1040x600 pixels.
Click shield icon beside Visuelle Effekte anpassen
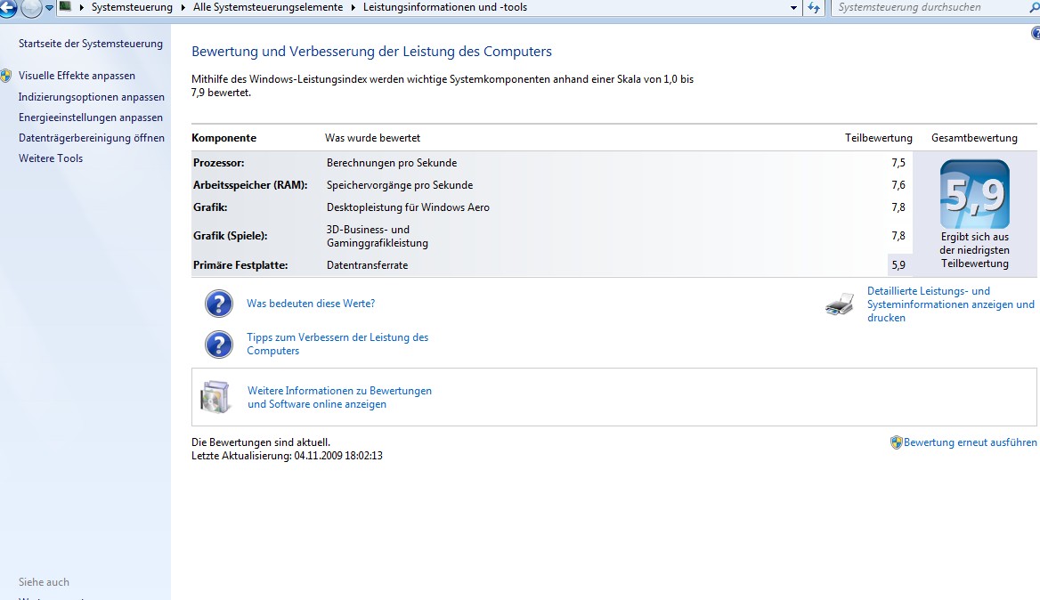(x=6, y=76)
